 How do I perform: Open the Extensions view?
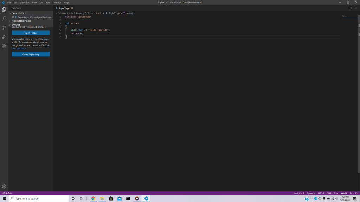4,46
